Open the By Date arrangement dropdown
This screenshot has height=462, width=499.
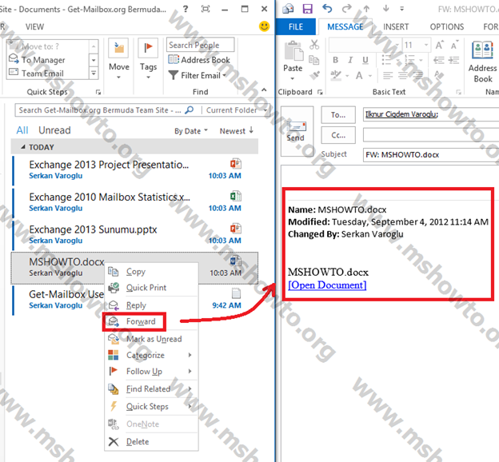click(x=191, y=131)
